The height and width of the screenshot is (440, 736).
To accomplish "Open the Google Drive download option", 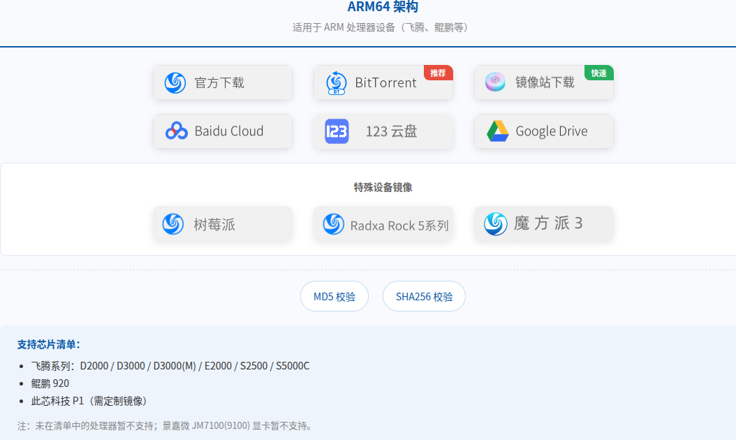I will click(543, 131).
